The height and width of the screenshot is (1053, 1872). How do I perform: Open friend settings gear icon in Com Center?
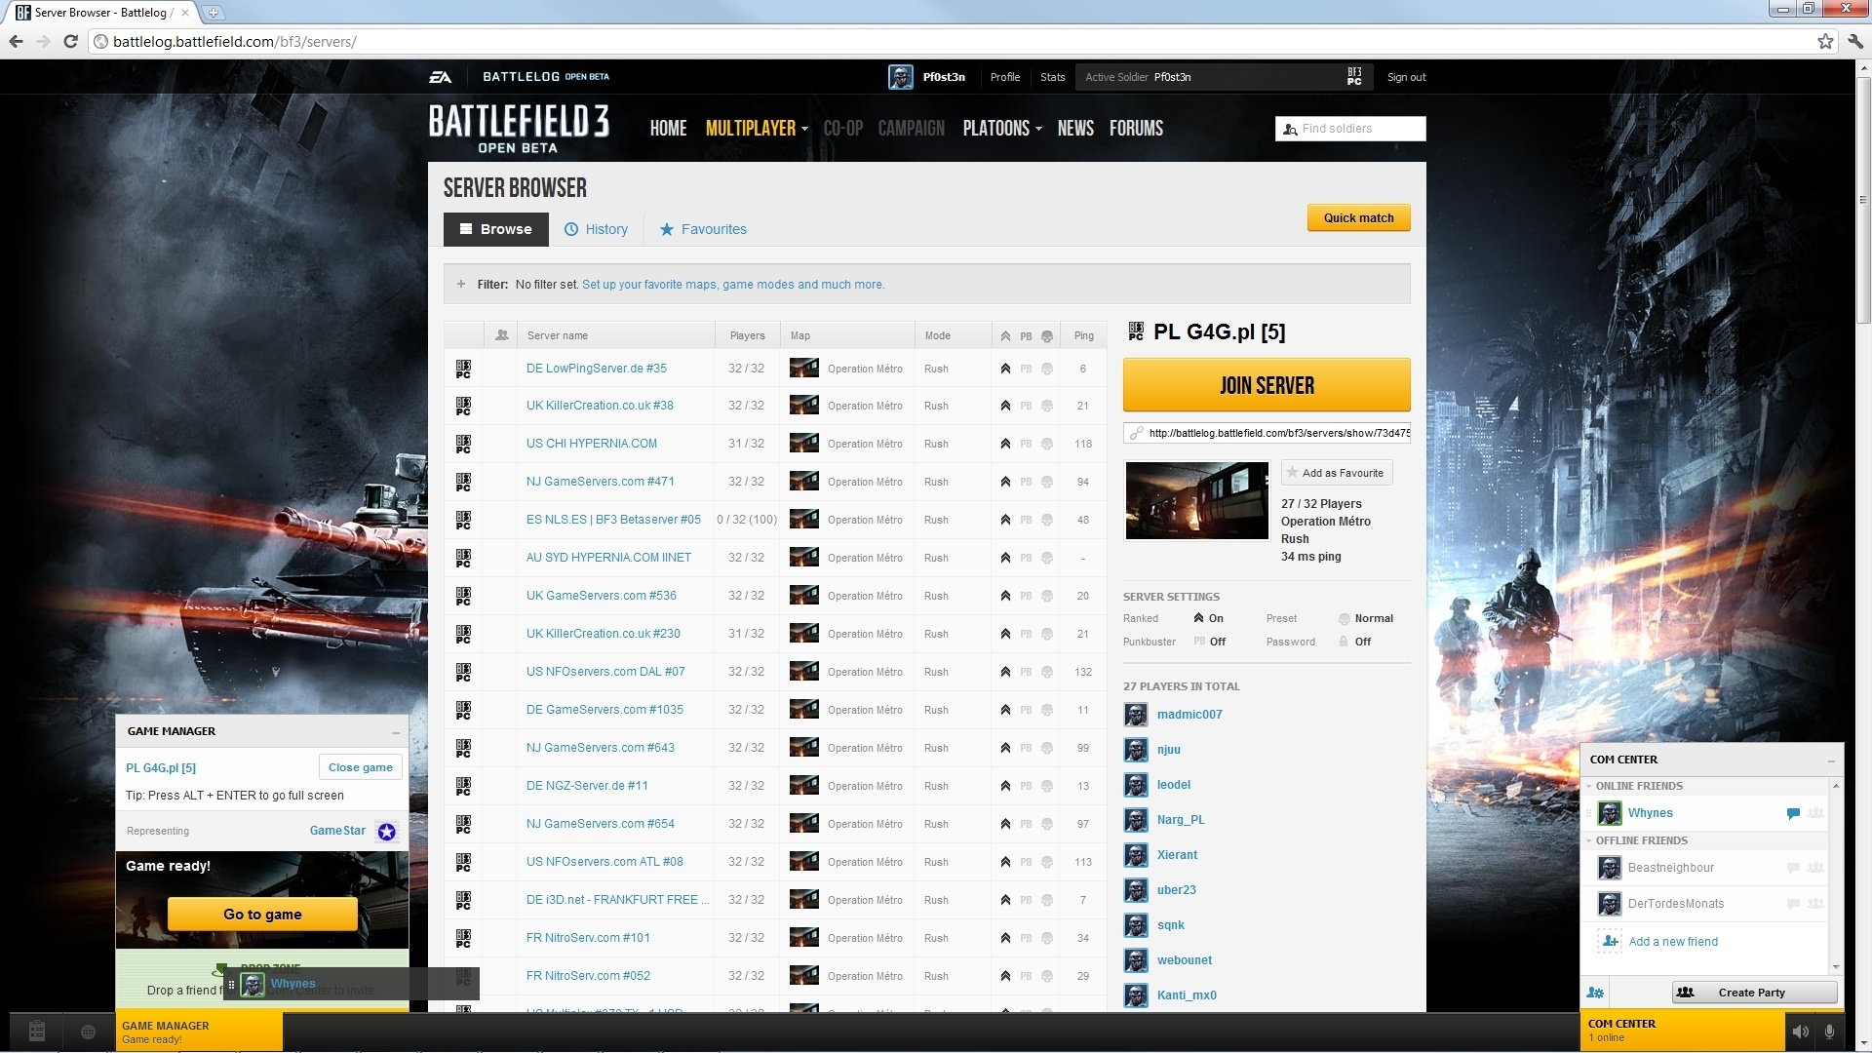point(1595,993)
